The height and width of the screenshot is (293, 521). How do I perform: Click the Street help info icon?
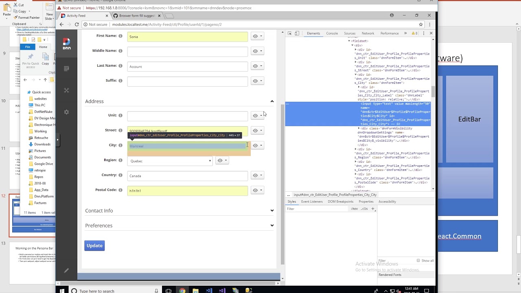(x=120, y=130)
